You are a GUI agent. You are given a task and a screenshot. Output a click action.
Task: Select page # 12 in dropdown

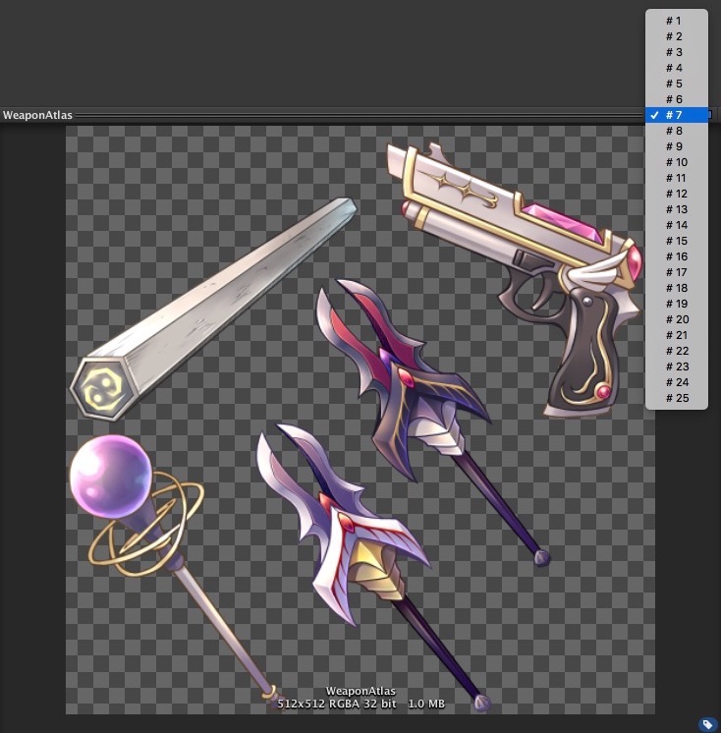tap(676, 194)
